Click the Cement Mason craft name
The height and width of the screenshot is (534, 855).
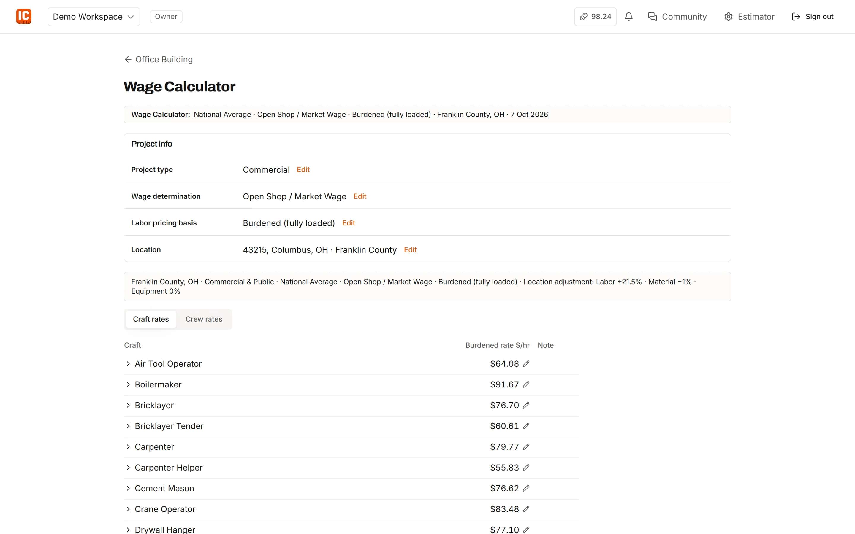click(x=164, y=488)
